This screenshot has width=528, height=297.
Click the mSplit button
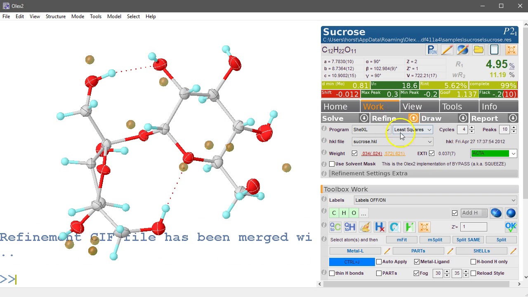(435, 240)
